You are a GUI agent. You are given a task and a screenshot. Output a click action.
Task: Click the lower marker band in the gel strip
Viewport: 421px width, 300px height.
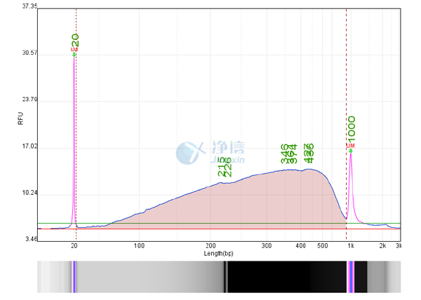tap(74, 276)
